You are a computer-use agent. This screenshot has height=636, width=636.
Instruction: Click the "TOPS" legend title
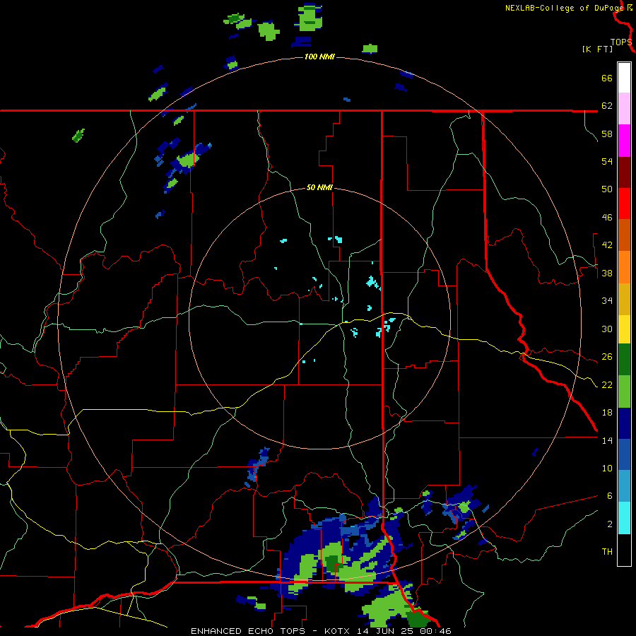click(x=621, y=42)
